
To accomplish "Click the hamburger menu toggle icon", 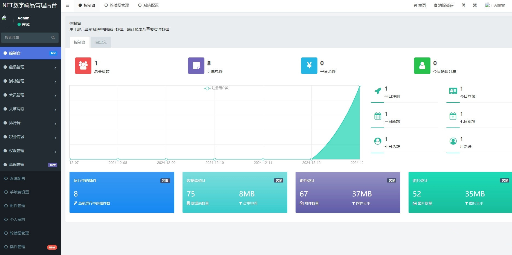I will [x=67, y=5].
